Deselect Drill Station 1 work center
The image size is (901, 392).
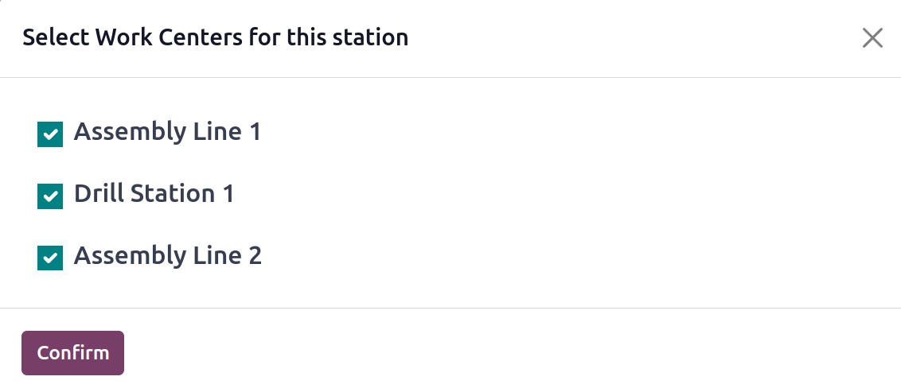pos(50,196)
